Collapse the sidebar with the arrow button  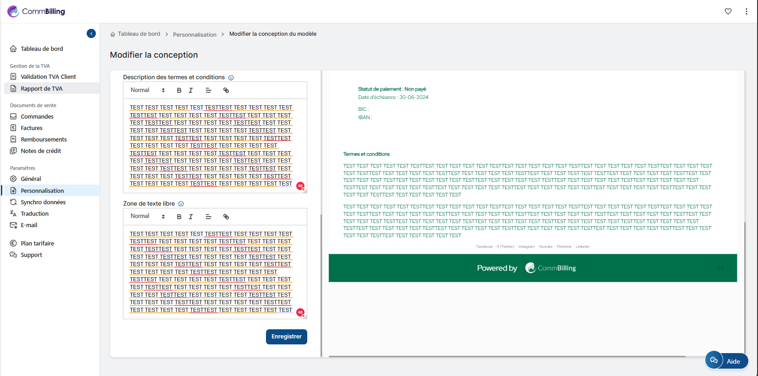[x=91, y=33]
